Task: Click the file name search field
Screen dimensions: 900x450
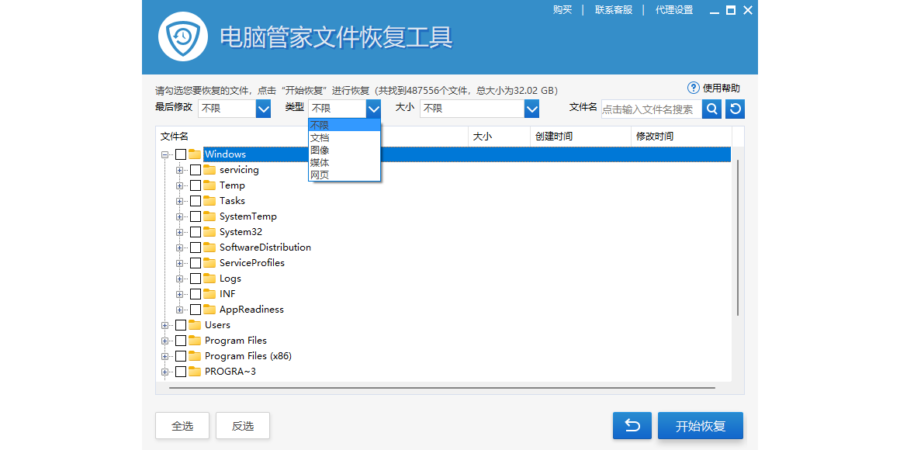Action: coord(650,109)
